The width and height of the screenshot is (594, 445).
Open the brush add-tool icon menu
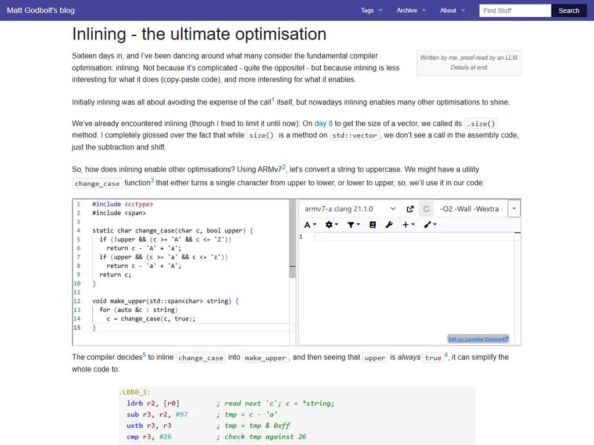pyautogui.click(x=429, y=225)
